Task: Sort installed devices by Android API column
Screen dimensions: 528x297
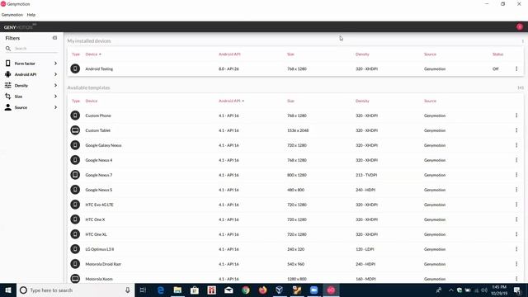Action: (229, 54)
